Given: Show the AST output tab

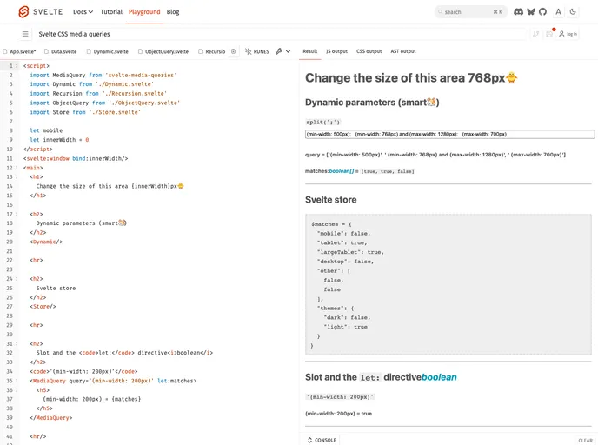Looking at the screenshot, I should pyautogui.click(x=403, y=51).
